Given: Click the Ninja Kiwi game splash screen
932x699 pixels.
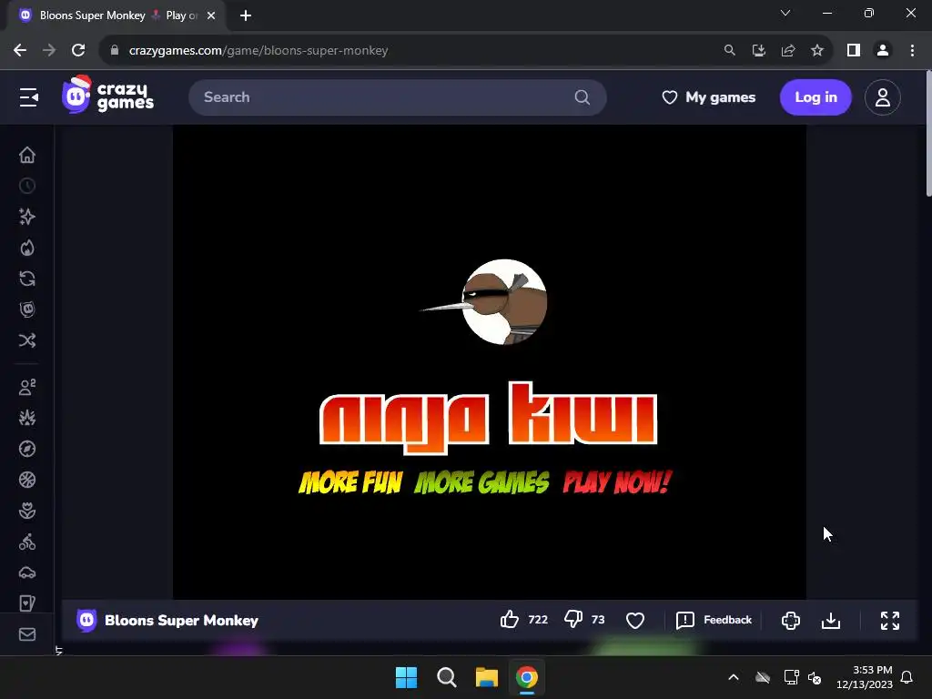Looking at the screenshot, I should coord(489,362).
